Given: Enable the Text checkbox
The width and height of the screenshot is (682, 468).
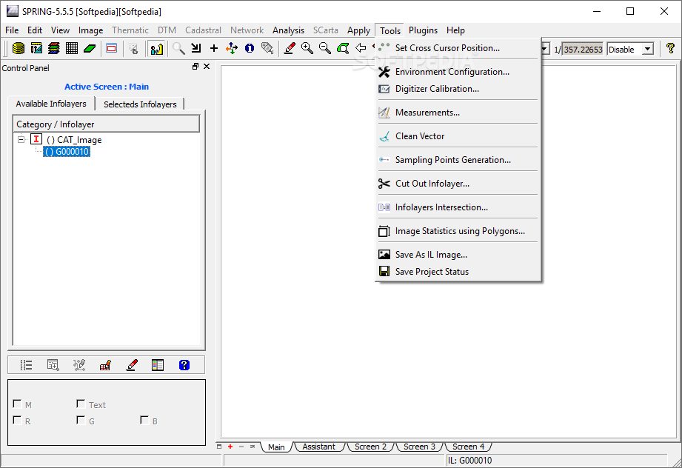Looking at the screenshot, I should 81,404.
